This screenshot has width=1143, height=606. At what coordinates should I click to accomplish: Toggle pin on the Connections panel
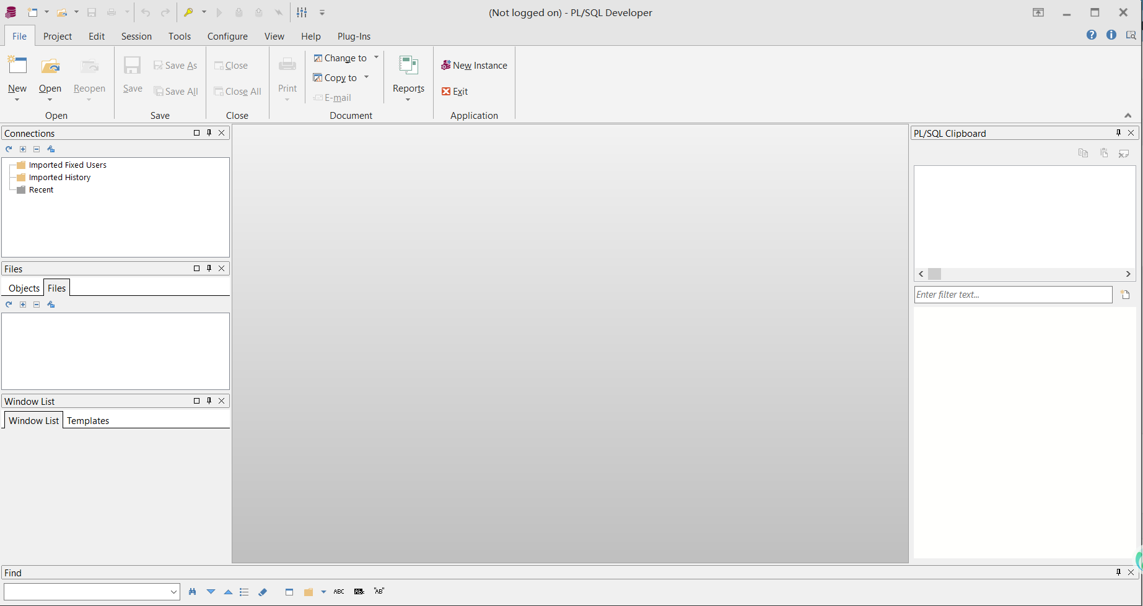[x=209, y=132]
